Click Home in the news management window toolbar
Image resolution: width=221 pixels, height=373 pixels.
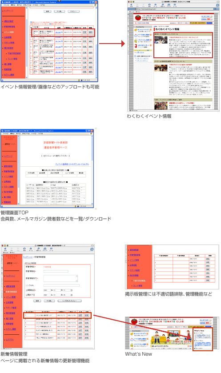click(x=31, y=249)
